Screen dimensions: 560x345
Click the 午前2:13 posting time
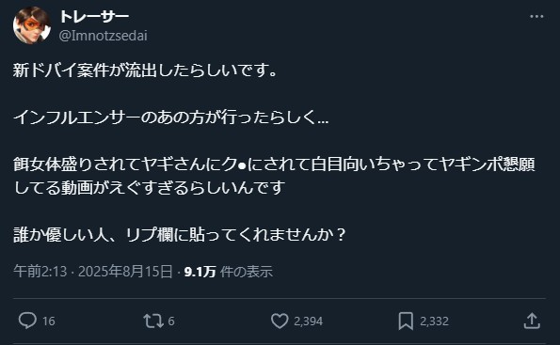40,272
